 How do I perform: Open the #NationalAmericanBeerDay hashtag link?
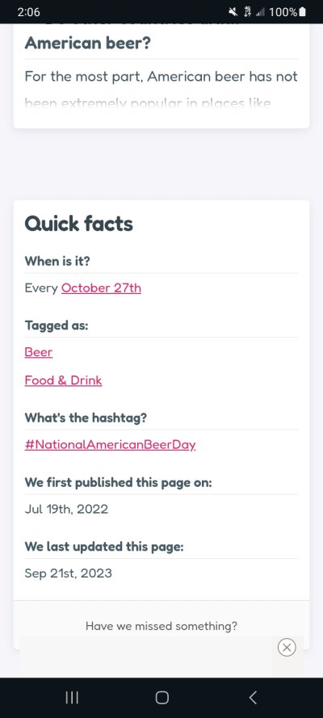111,445
